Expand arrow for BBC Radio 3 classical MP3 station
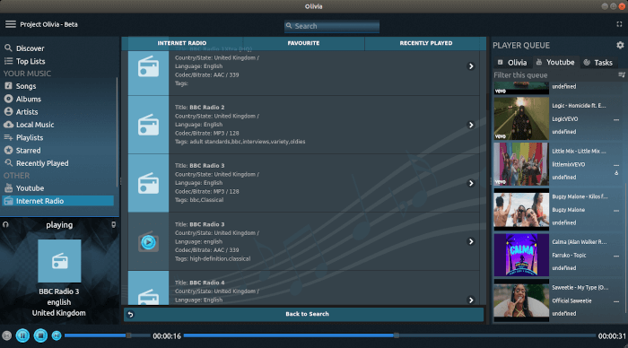 point(471,183)
